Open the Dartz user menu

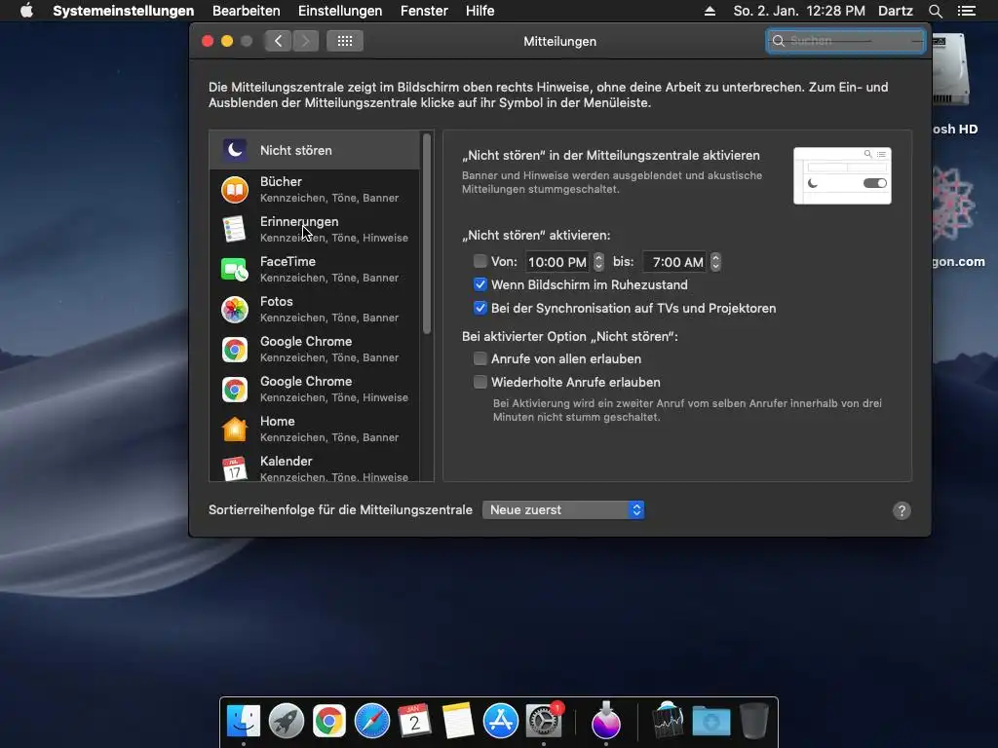tap(895, 11)
